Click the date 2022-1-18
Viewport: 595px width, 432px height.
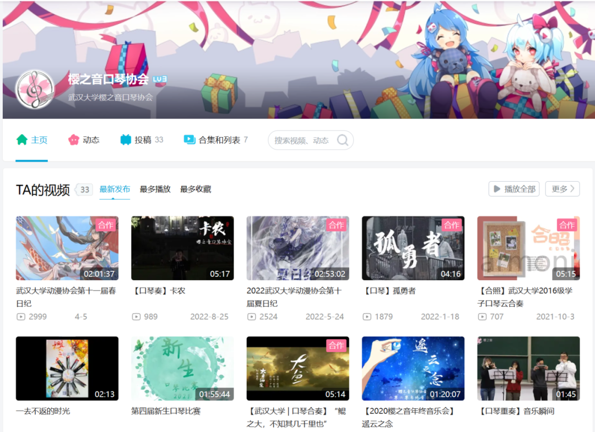pos(440,317)
